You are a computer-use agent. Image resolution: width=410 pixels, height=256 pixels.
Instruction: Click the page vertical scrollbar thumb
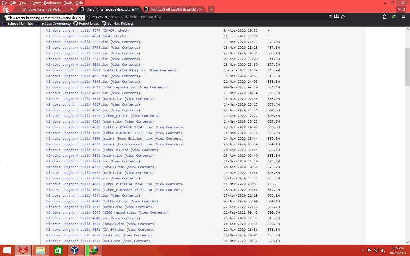click(408, 67)
